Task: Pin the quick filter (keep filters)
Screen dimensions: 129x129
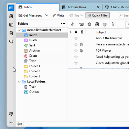Action: tap(72, 24)
